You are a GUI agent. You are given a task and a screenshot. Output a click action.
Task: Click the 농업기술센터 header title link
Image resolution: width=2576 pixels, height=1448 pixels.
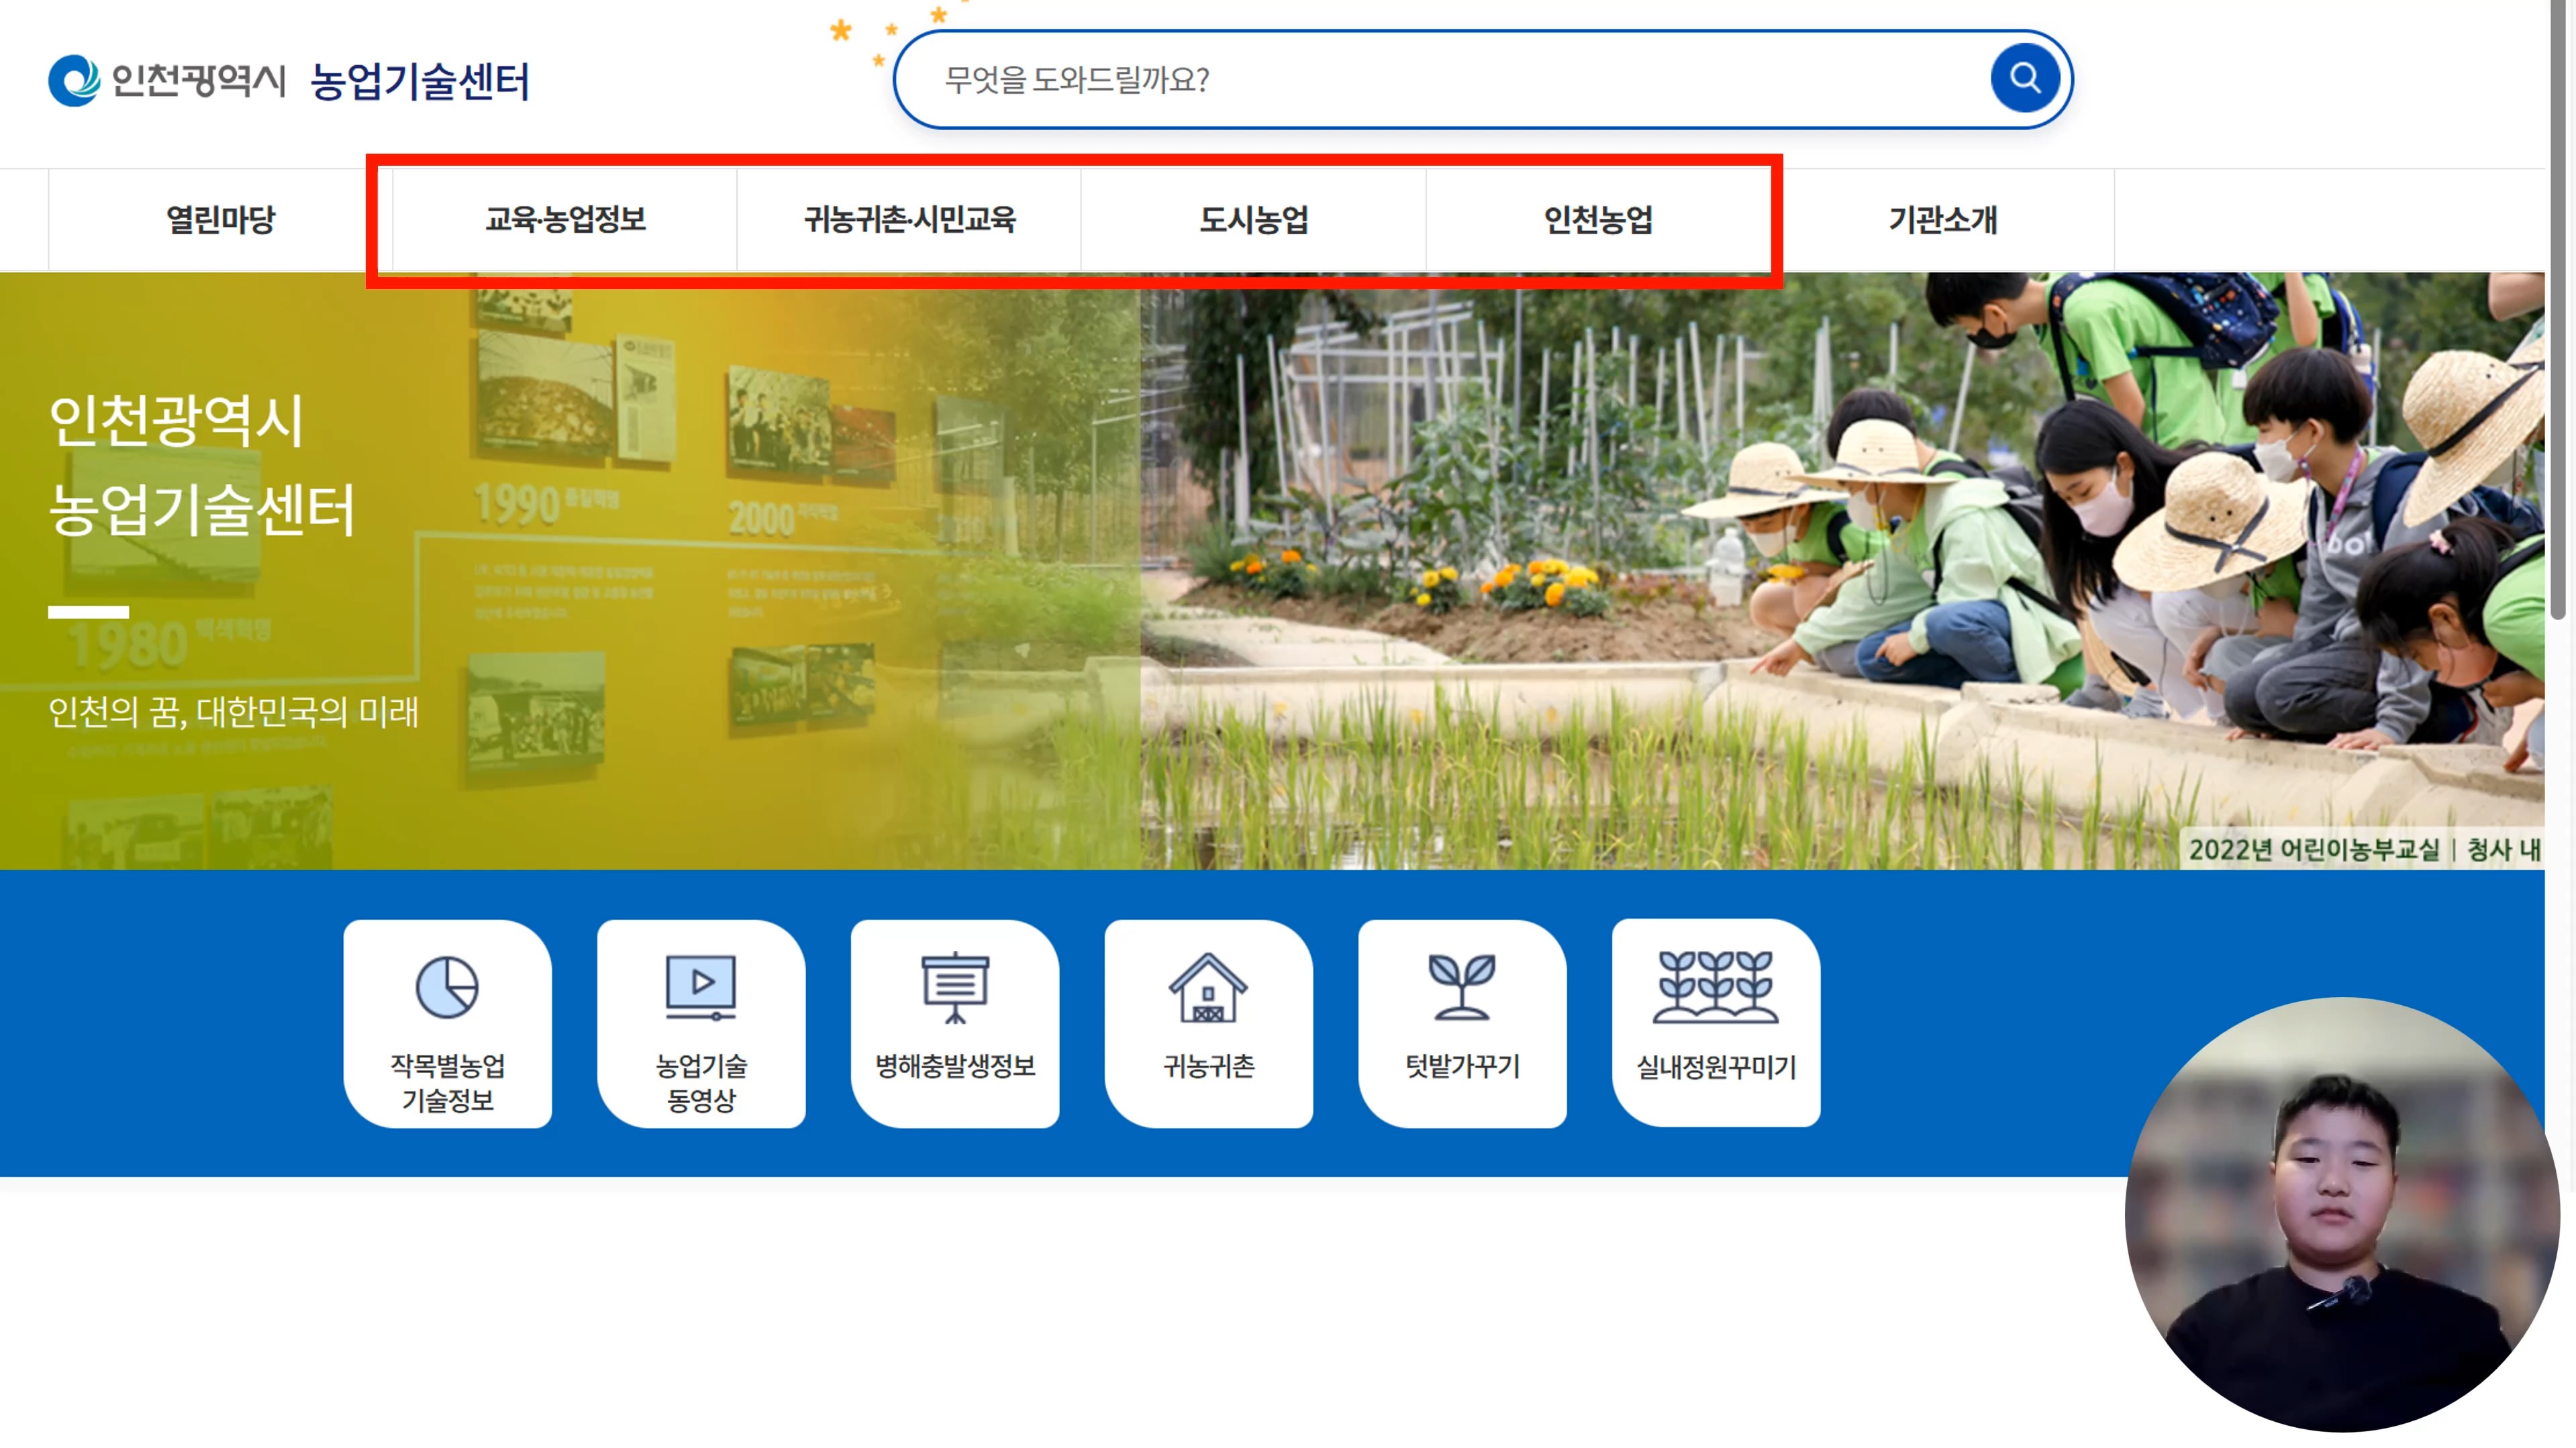click(420, 81)
